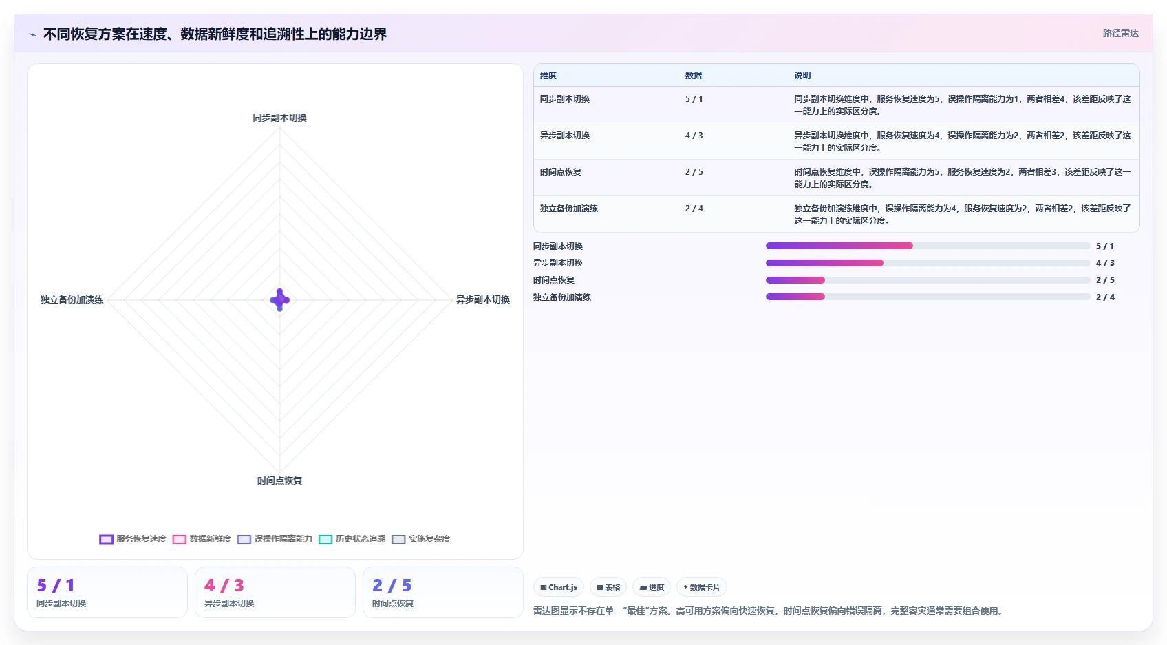Click the 2 / 4 table cell
The width and height of the screenshot is (1167, 645).
694,209
